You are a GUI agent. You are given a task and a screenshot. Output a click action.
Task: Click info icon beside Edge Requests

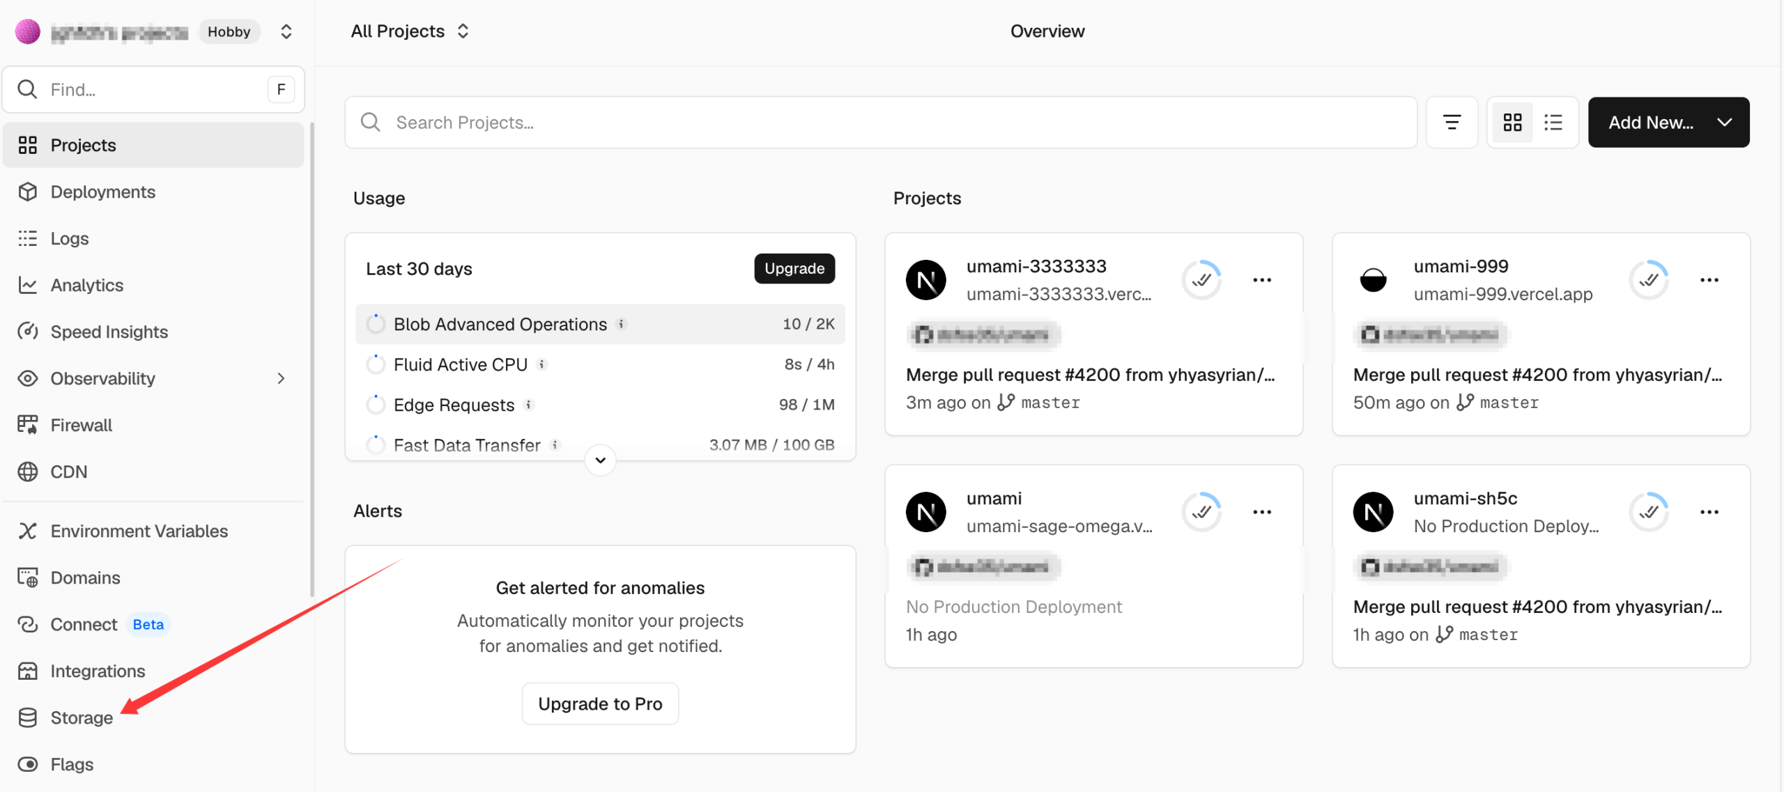click(x=529, y=405)
